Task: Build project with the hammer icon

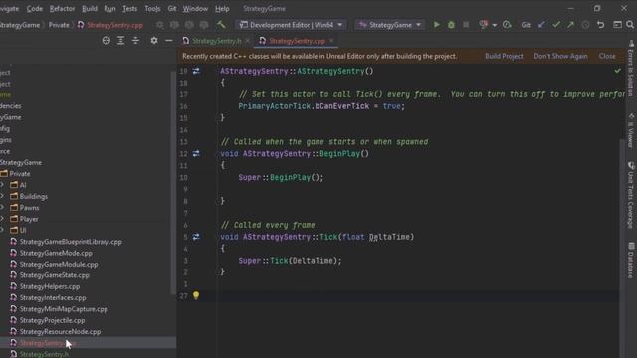Action: [221, 25]
